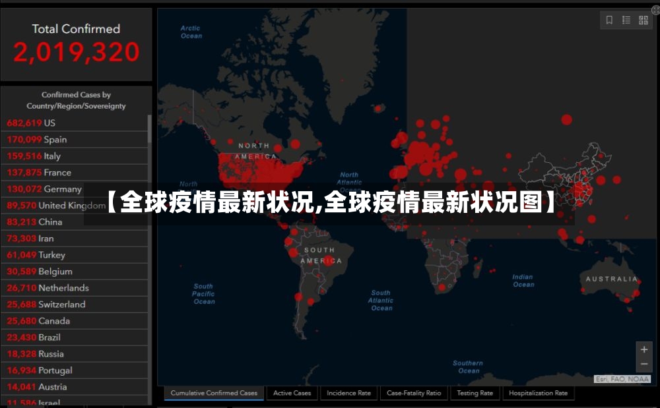Choose the Russia row with 18,328
The image size is (660, 408).
pos(75,354)
